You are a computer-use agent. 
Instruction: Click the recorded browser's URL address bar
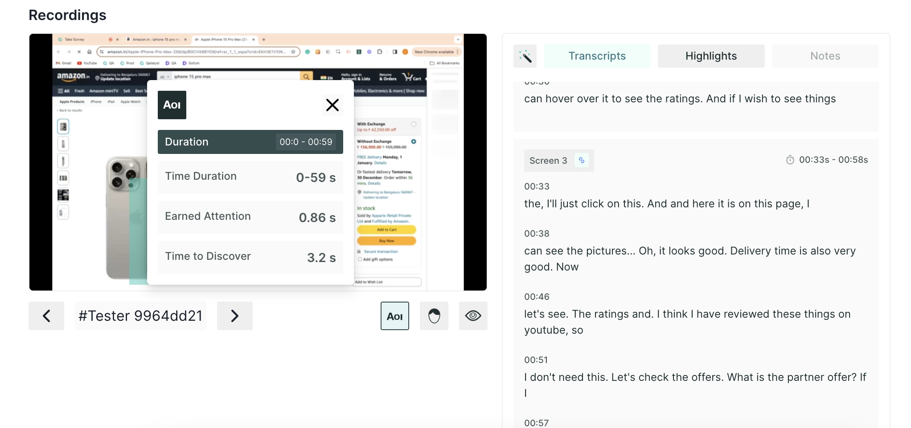tap(198, 52)
